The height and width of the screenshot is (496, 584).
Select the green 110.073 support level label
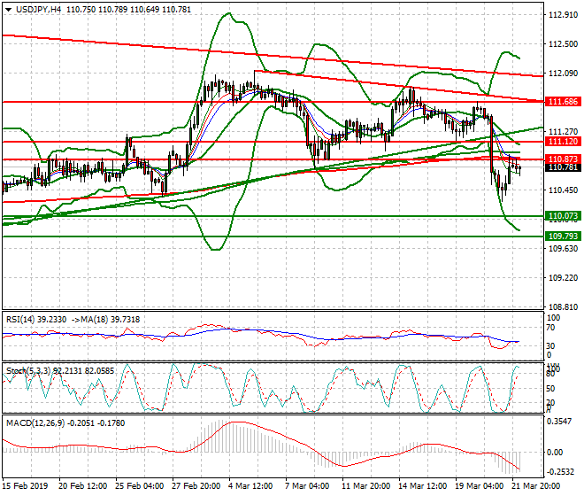tap(563, 216)
